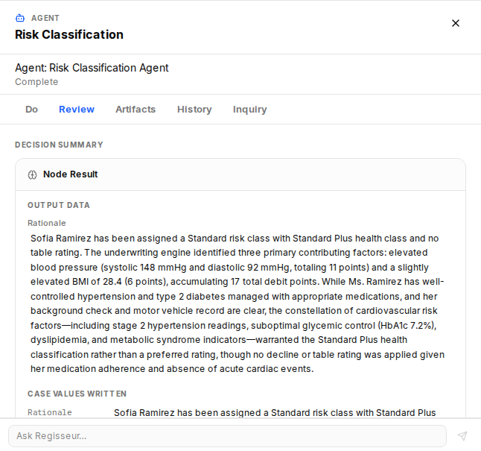Image resolution: width=481 pixels, height=451 pixels.
Task: Send the message with the paper plane icon
Action: click(462, 435)
